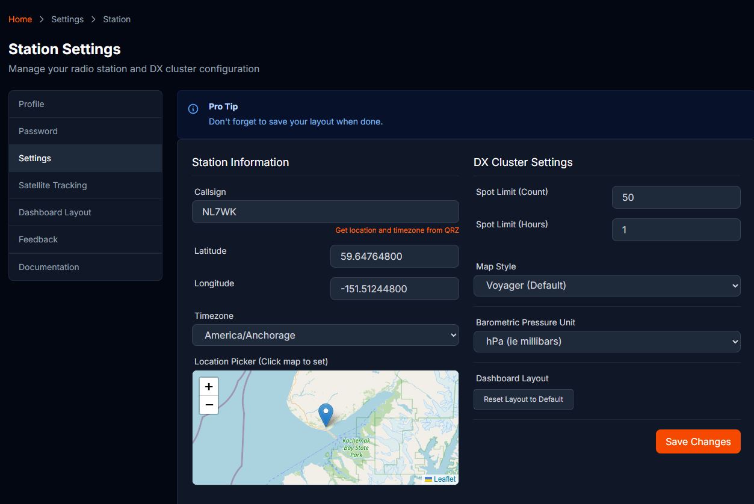The height and width of the screenshot is (504, 754).
Task: Open Dashboard Layout in the sidebar
Action: pyautogui.click(x=85, y=212)
